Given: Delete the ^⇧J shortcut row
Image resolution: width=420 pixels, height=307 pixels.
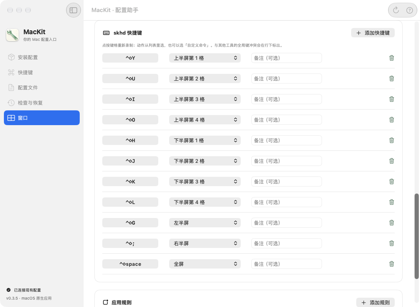Looking at the screenshot, I should click(392, 161).
